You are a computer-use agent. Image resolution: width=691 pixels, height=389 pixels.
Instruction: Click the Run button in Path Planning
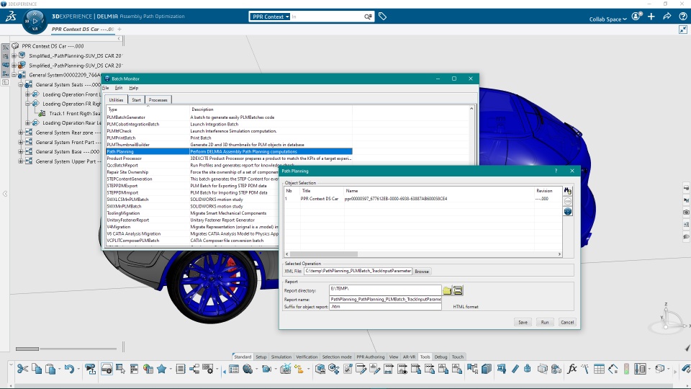[x=545, y=322]
